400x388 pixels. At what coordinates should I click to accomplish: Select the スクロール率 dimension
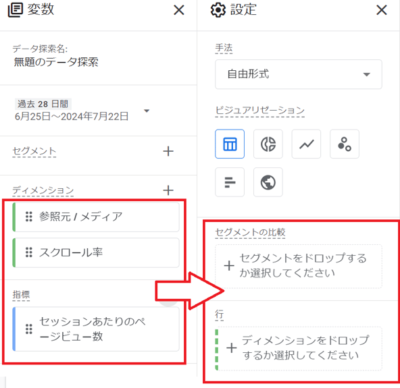pyautogui.click(x=96, y=253)
